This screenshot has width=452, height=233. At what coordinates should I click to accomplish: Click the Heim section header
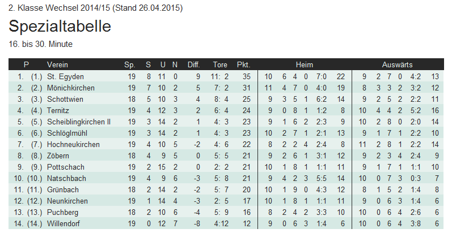(x=305, y=64)
